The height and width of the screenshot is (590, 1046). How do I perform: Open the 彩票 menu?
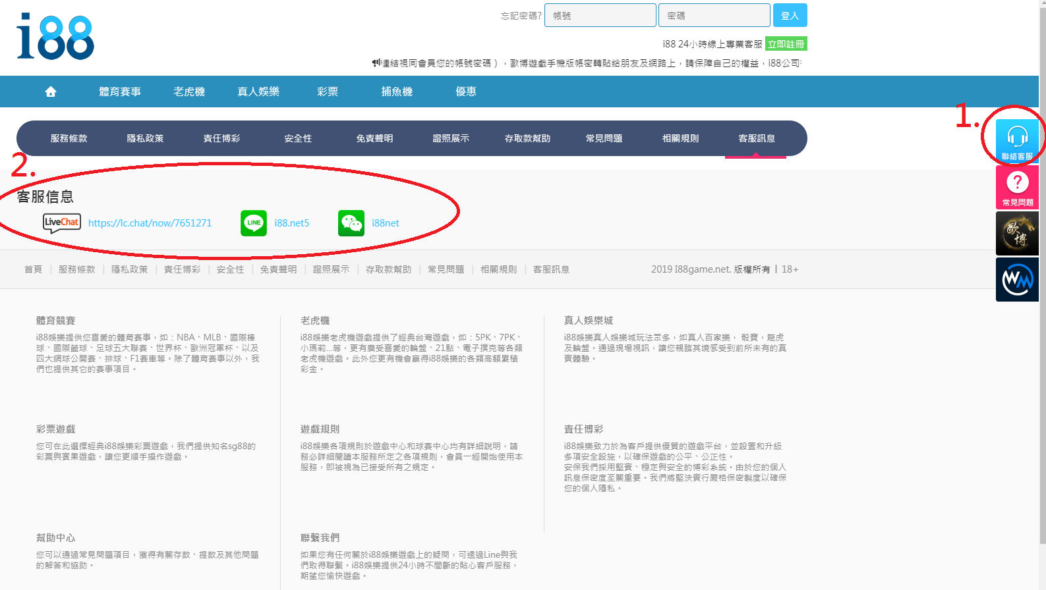(328, 92)
